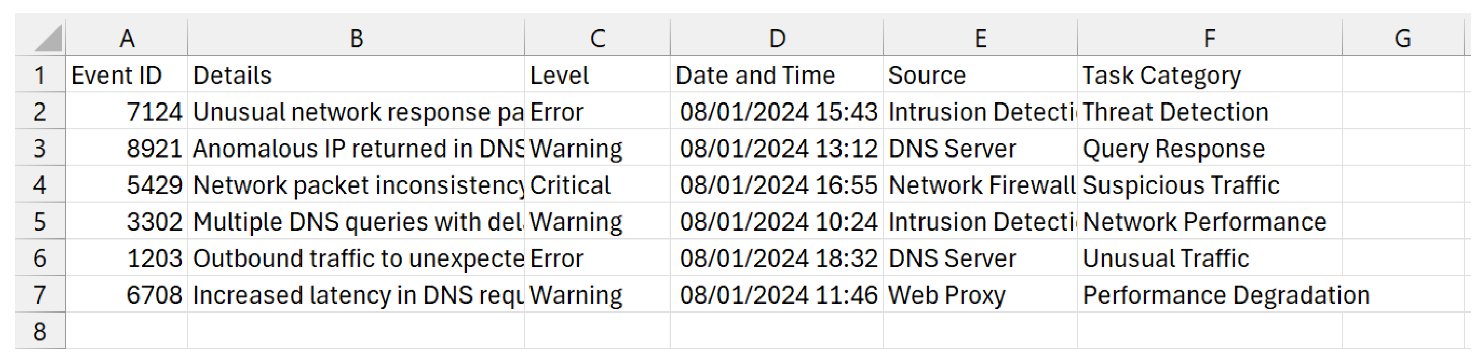Click the Event ID header cell
The width and height of the screenshot is (1480, 364).
click(x=127, y=75)
